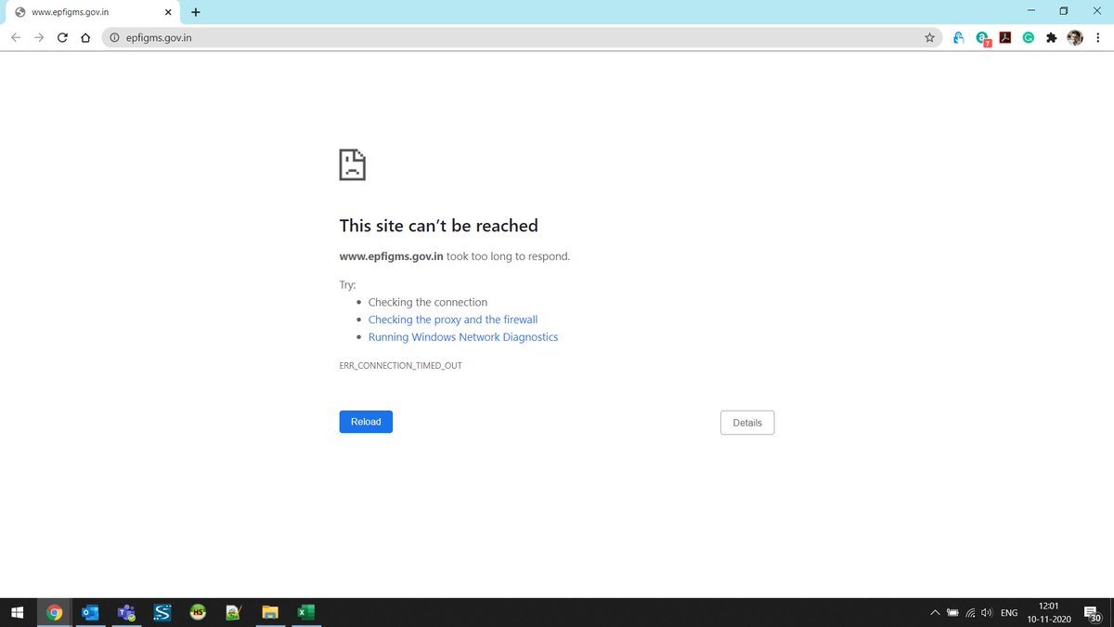The height and width of the screenshot is (627, 1114).
Task: Click the 'This site can't be reached' heading
Action: coord(439,226)
